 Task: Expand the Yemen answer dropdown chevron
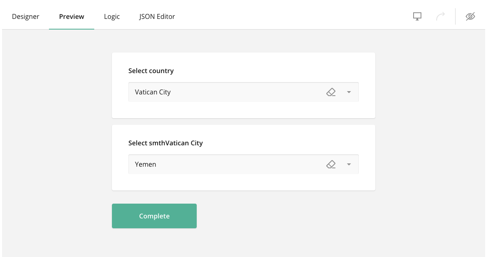[349, 164]
